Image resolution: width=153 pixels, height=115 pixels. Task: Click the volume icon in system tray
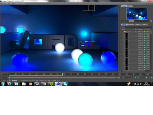[141, 84]
